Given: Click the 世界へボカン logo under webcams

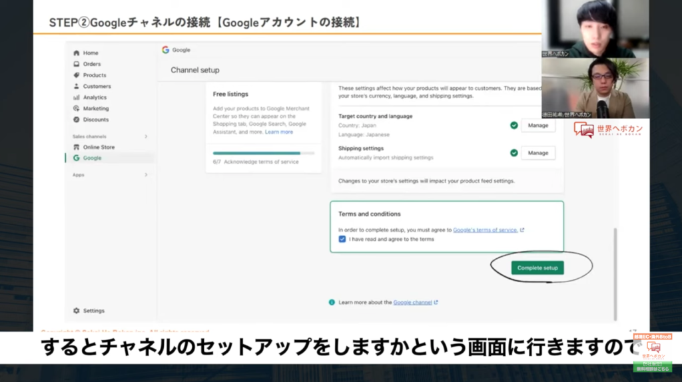Looking at the screenshot, I should (x=608, y=130).
